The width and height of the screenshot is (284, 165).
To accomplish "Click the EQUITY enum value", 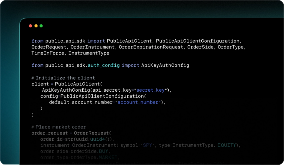I will 227,145.
